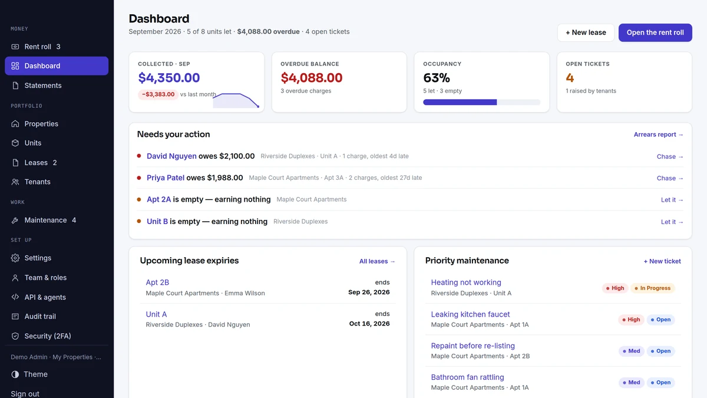Open Audit trail page
The image size is (707, 398).
[57, 317]
